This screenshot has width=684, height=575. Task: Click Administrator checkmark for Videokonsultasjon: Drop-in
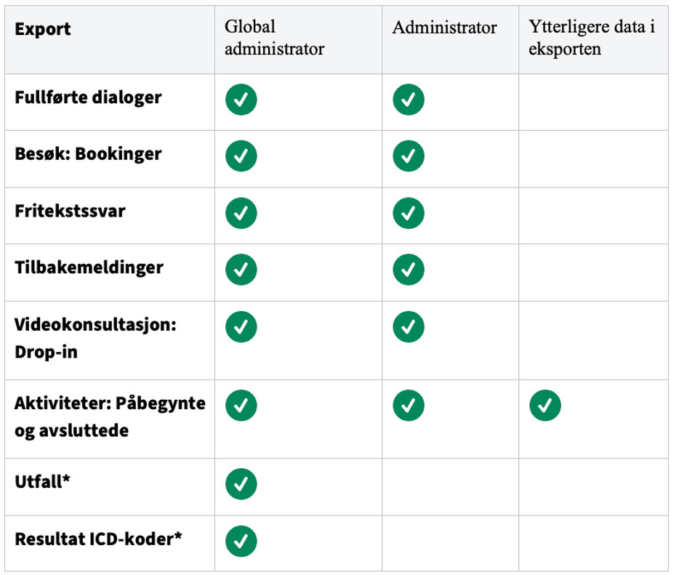coord(409,326)
